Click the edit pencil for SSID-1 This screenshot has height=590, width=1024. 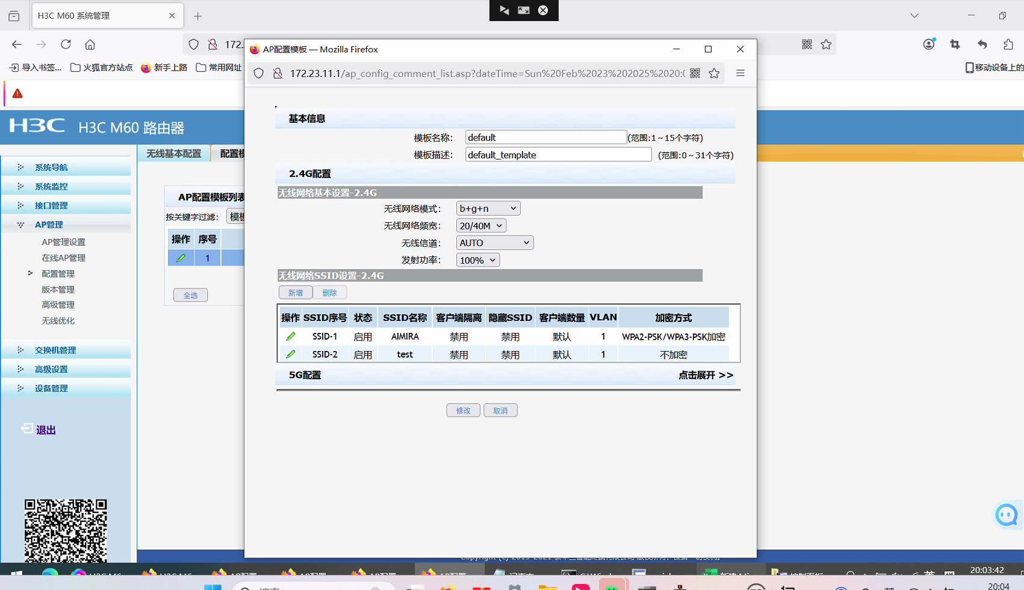(x=291, y=337)
